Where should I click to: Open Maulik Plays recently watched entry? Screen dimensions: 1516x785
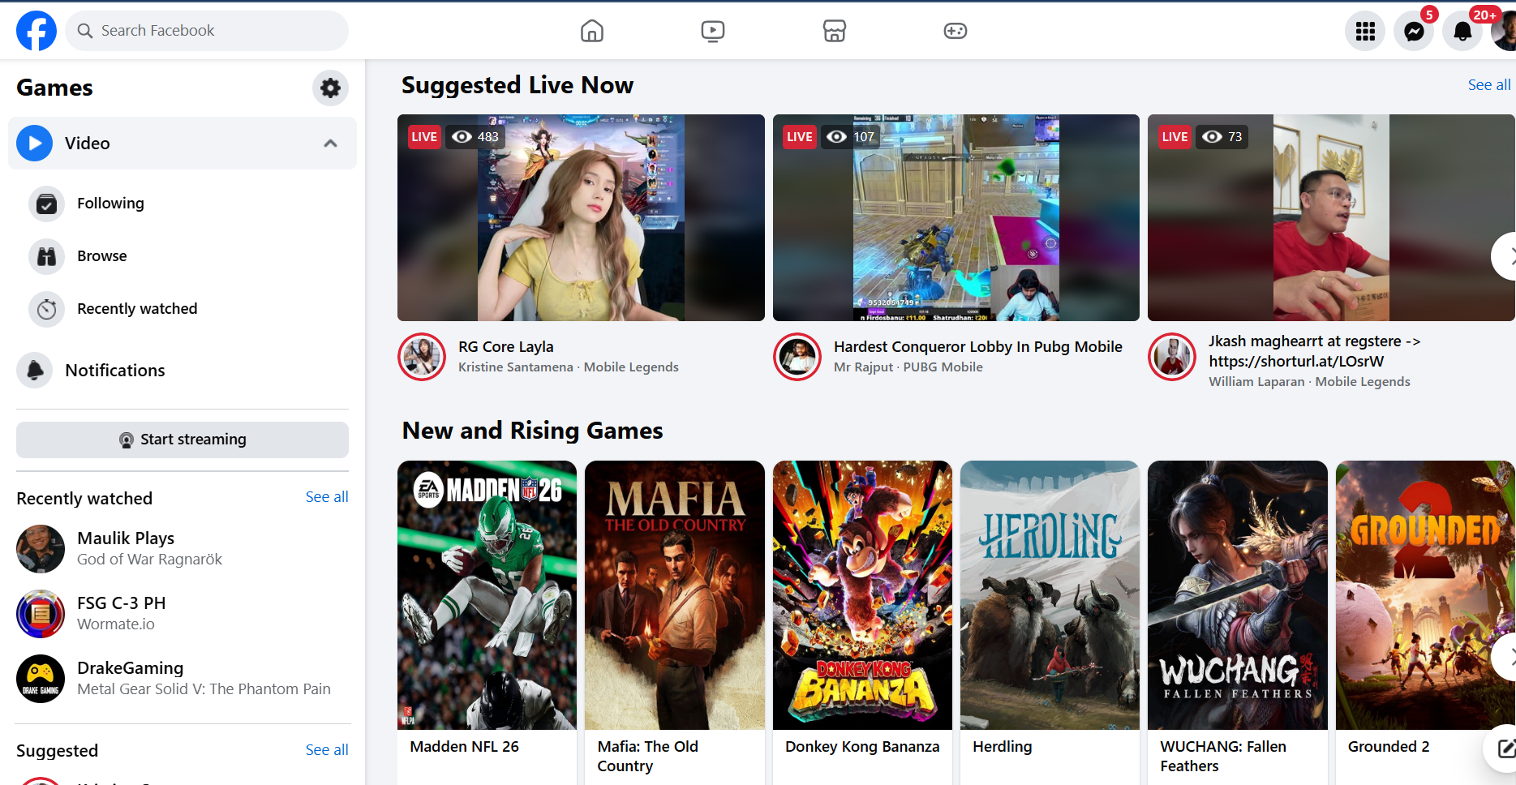click(183, 549)
